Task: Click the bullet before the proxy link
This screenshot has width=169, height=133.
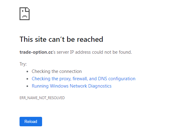Action: click(x=27, y=79)
